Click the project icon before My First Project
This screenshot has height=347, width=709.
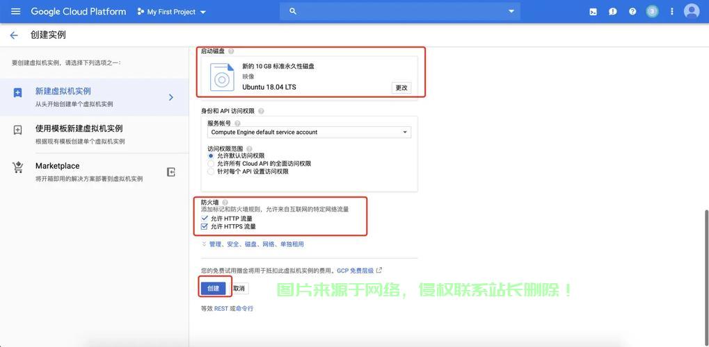[x=141, y=12]
